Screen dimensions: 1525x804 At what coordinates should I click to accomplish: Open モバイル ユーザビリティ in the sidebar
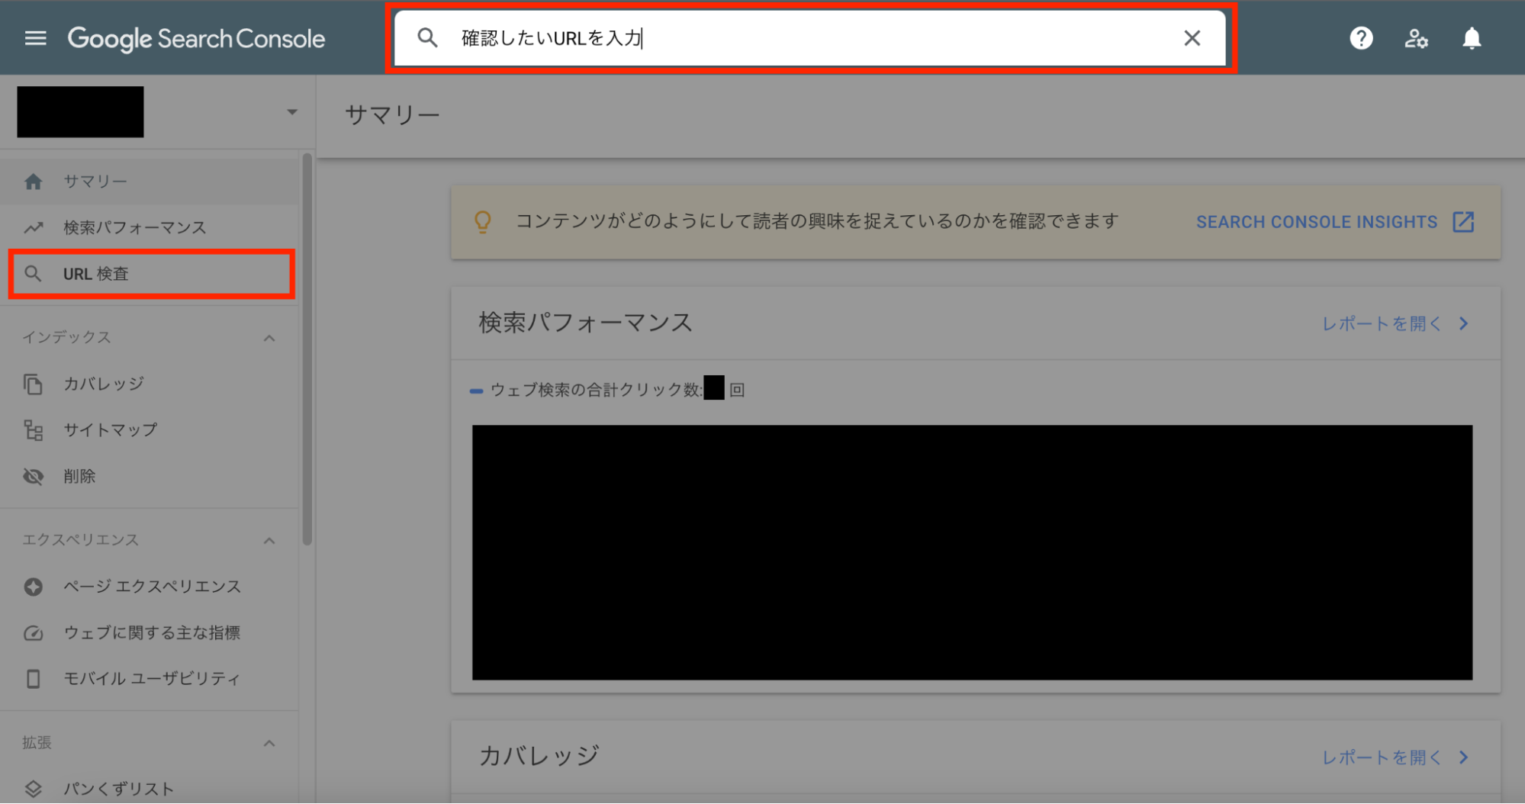coord(150,679)
